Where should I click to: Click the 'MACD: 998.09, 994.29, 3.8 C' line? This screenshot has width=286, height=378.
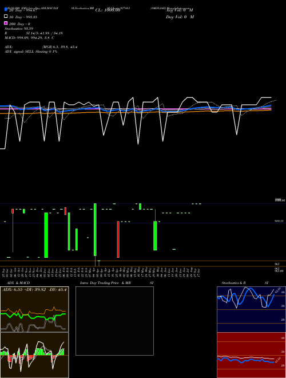[29, 38]
